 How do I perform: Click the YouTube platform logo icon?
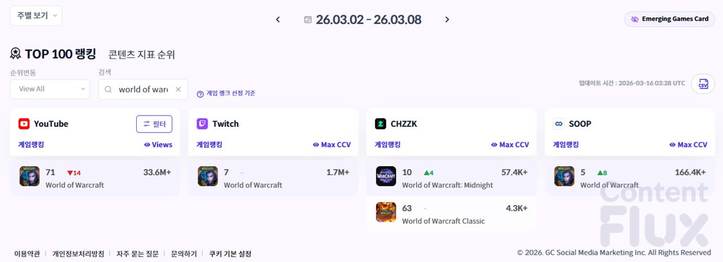pyautogui.click(x=24, y=124)
